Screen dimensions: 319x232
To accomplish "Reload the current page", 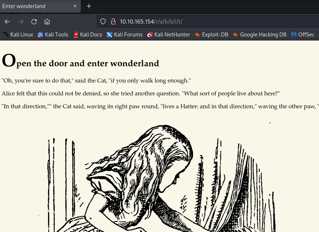I will coord(34,21).
